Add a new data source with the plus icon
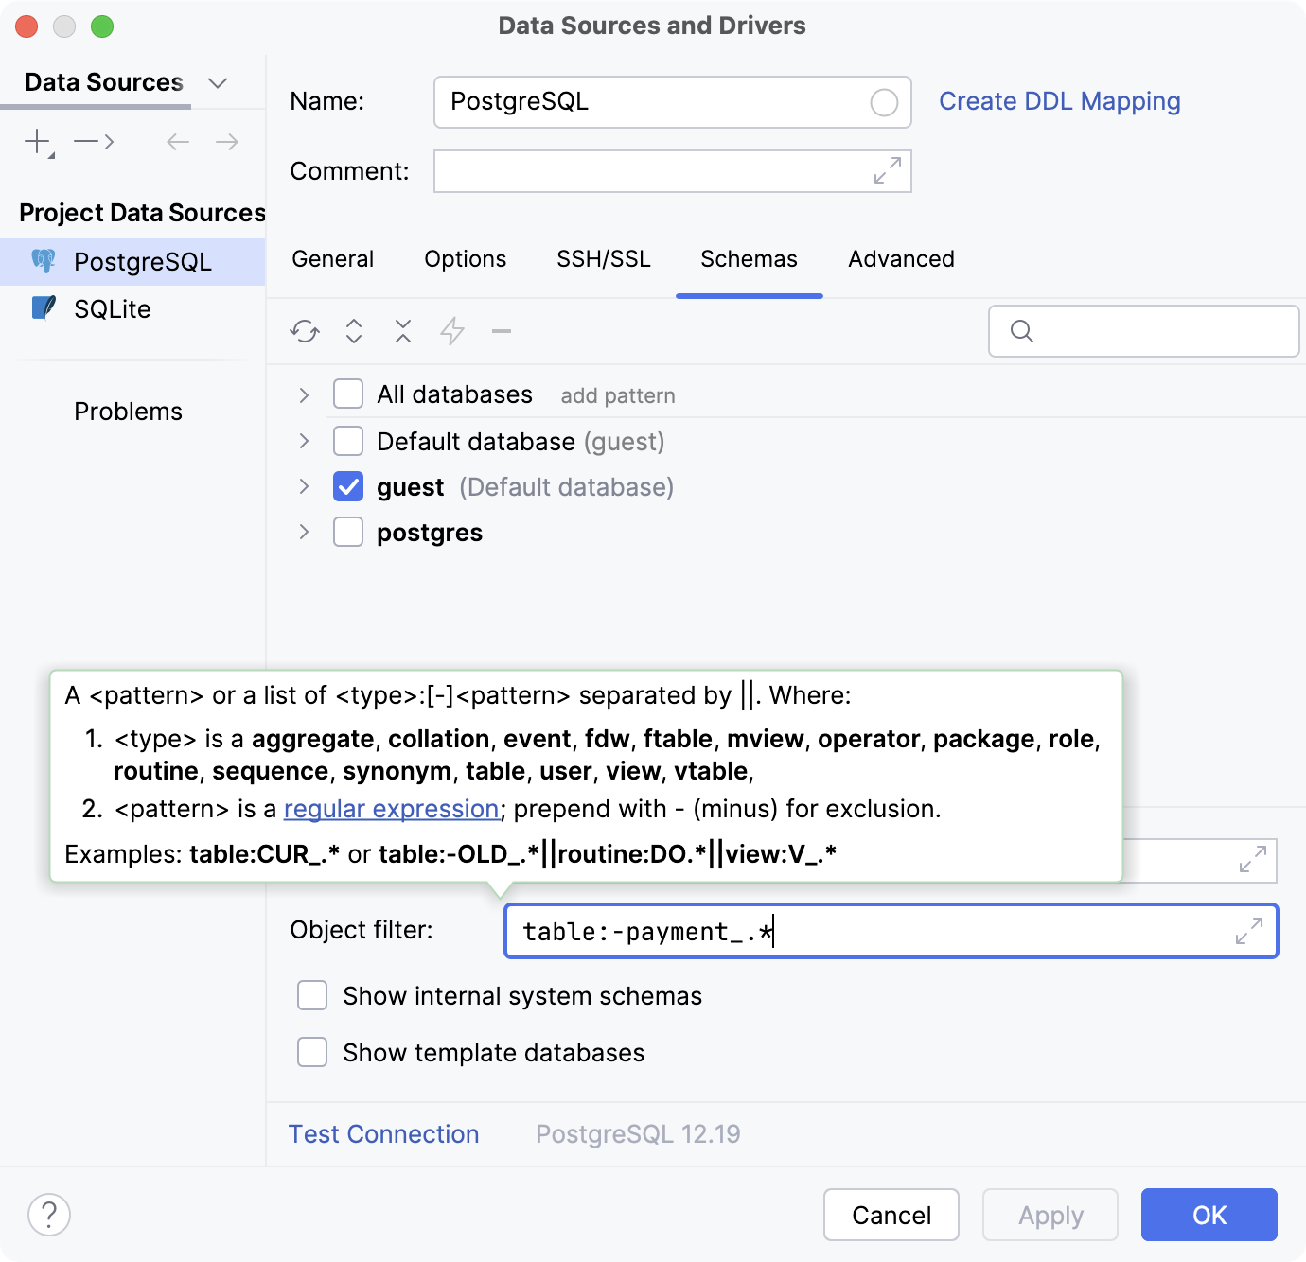The height and width of the screenshot is (1262, 1306). click(x=37, y=142)
